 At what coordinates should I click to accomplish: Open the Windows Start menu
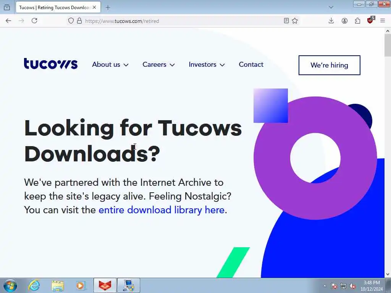click(10, 285)
